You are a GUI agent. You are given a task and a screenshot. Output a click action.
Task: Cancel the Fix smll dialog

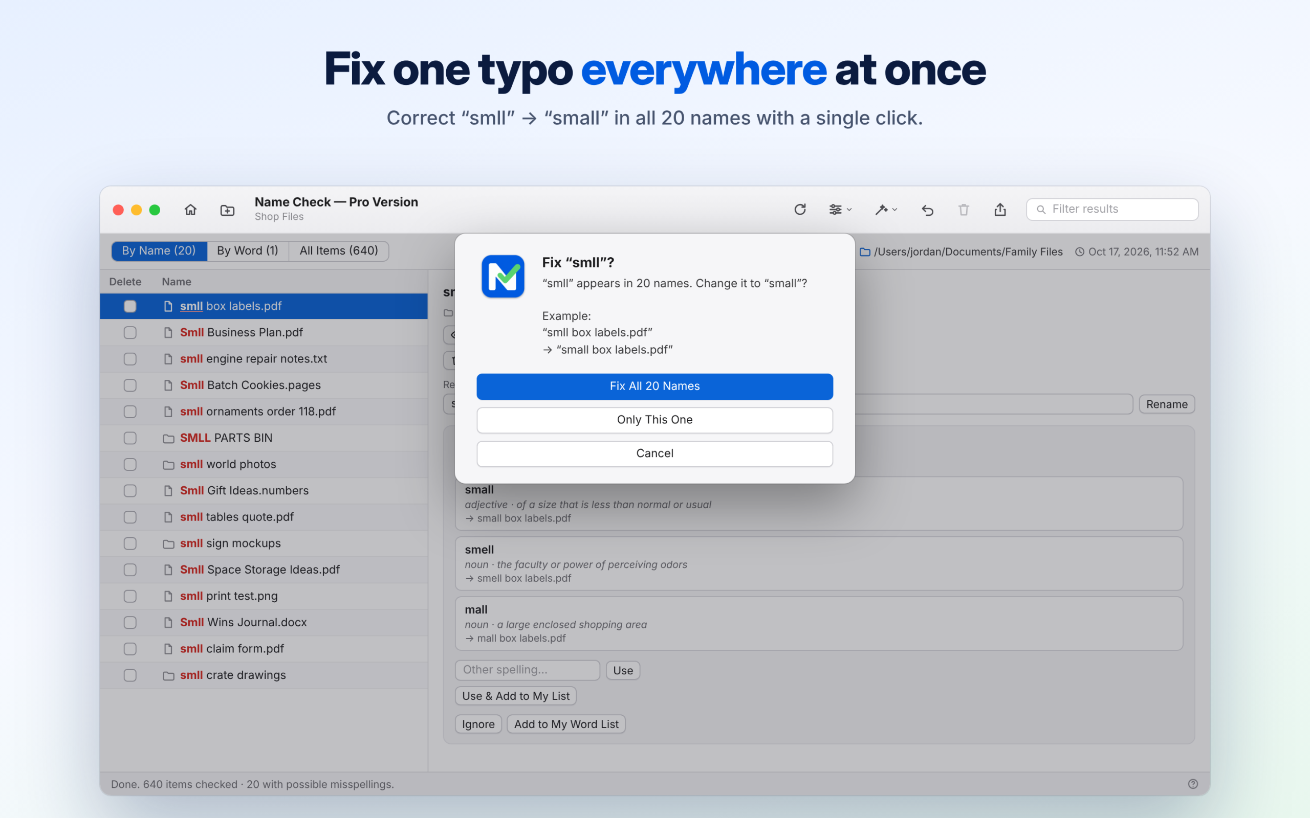tap(654, 453)
